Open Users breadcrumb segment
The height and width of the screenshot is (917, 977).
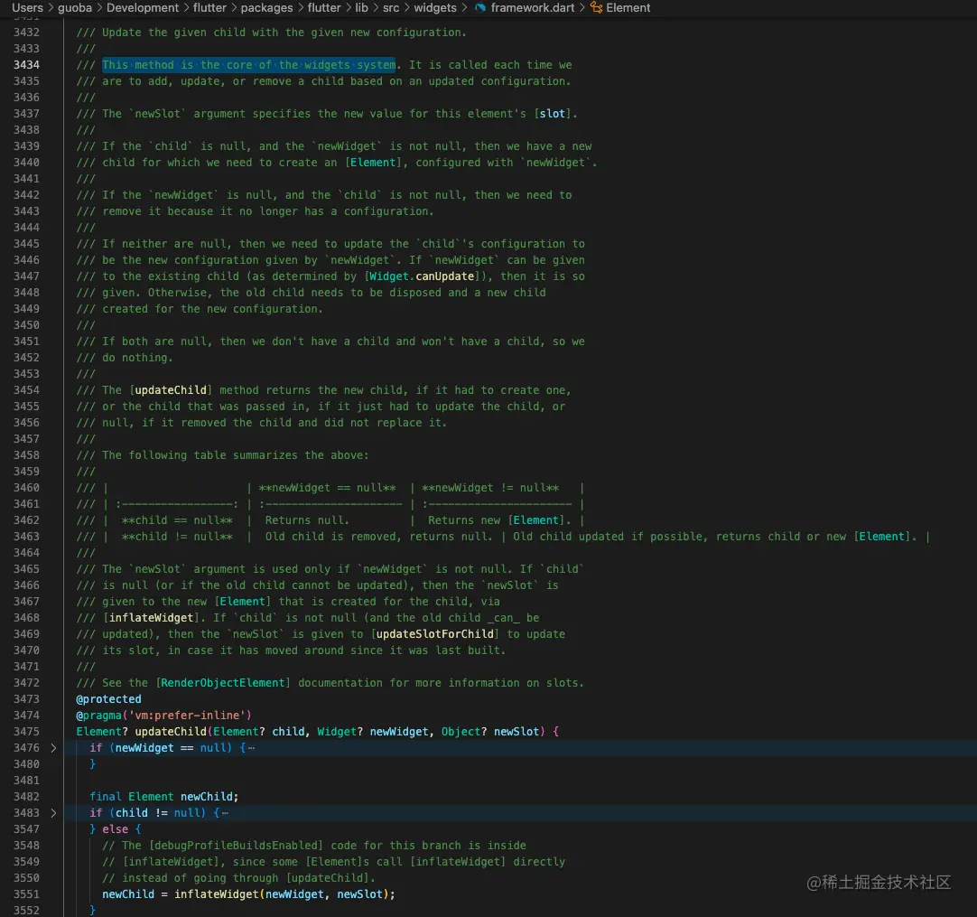(27, 7)
